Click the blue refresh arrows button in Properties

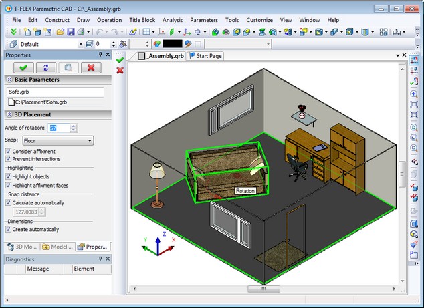tap(45, 67)
